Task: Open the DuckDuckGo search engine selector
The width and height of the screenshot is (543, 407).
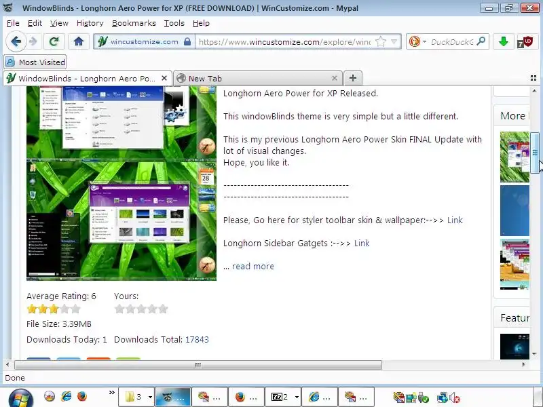Action: tap(417, 41)
